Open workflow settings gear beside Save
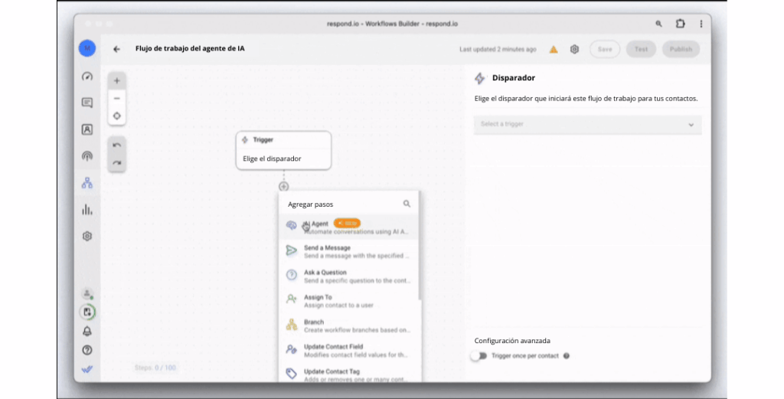 (x=574, y=49)
